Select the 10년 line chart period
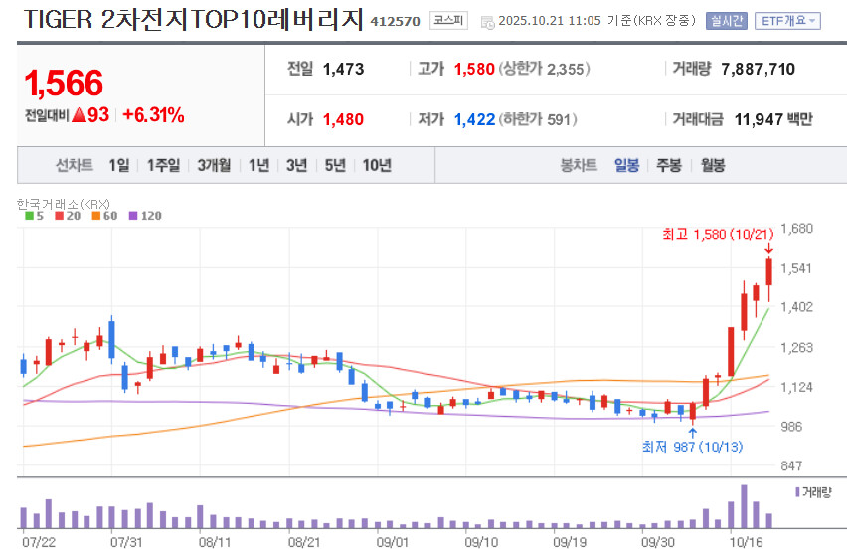Screen dimensions: 847x555 coord(377,165)
